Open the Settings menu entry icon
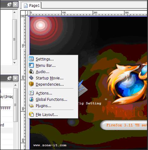148x150 pixels. click(x=31, y=59)
